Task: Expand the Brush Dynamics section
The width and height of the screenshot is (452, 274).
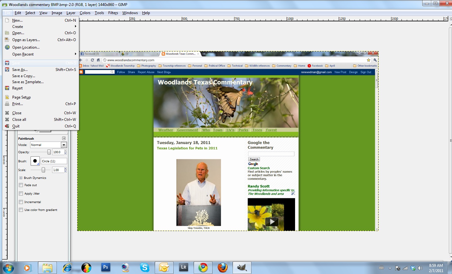Action: [x=20, y=178]
